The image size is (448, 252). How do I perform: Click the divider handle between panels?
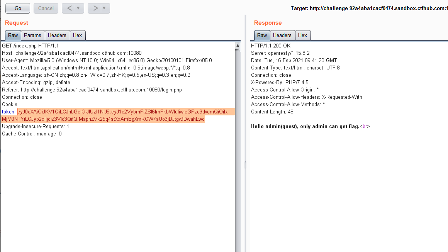pos(244,164)
